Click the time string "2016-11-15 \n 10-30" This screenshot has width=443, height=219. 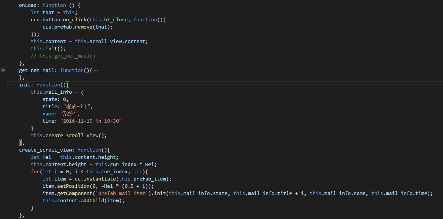click(91, 121)
